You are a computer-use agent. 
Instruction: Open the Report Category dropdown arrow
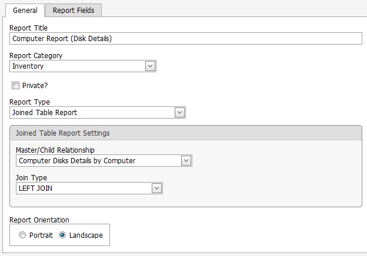click(x=150, y=66)
